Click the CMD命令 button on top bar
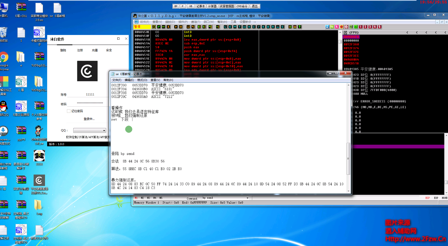 tap(243, 6)
